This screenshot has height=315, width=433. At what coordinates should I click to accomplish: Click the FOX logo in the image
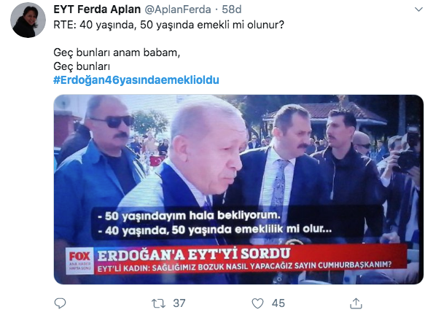click(x=79, y=257)
